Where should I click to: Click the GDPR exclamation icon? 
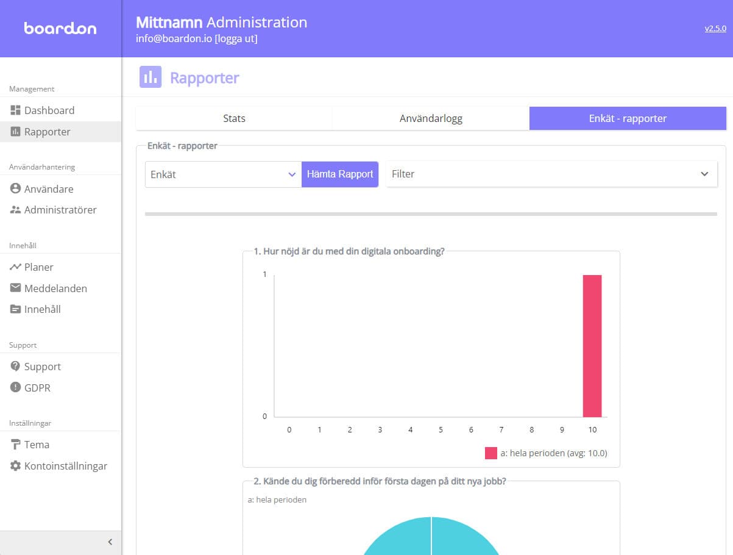click(x=15, y=388)
